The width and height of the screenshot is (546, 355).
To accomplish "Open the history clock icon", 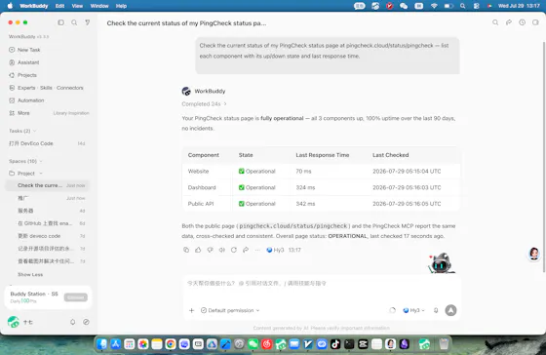I will tap(522, 22).
